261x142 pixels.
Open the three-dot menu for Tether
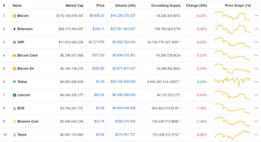[256, 82]
